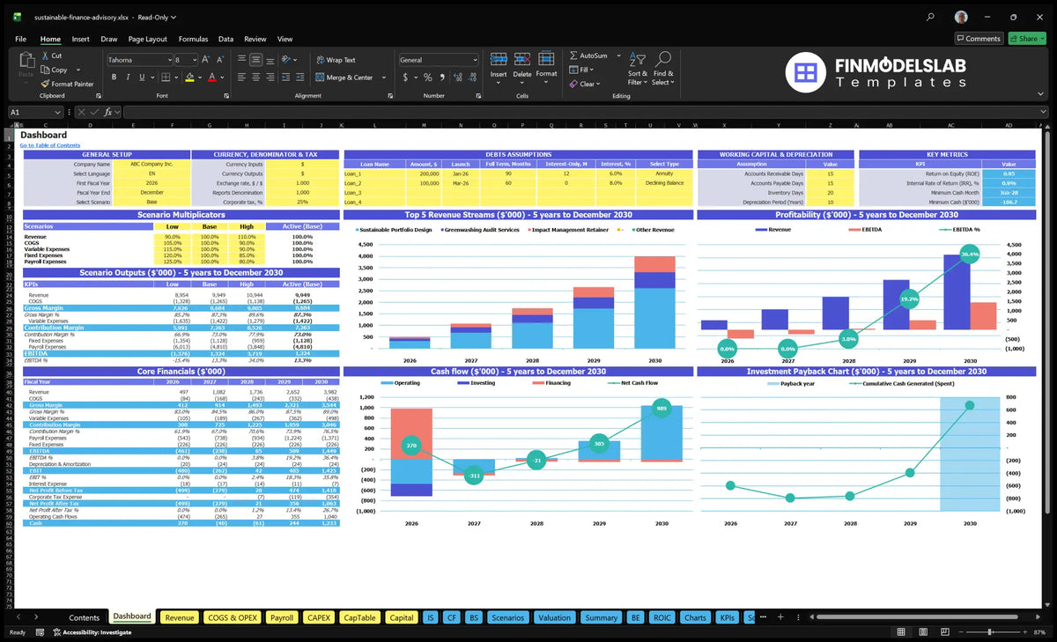Toggle Wrap Text for cells
The height and width of the screenshot is (642, 1057).
coord(336,60)
